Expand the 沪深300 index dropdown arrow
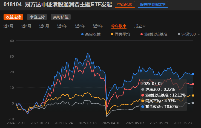This screenshot has width=201, height=128. pos(199,34)
